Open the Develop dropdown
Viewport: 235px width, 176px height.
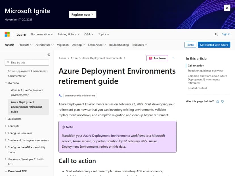pyautogui.click(x=78, y=45)
